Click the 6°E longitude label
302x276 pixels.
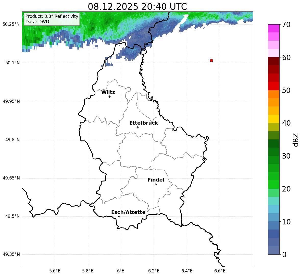121,271
